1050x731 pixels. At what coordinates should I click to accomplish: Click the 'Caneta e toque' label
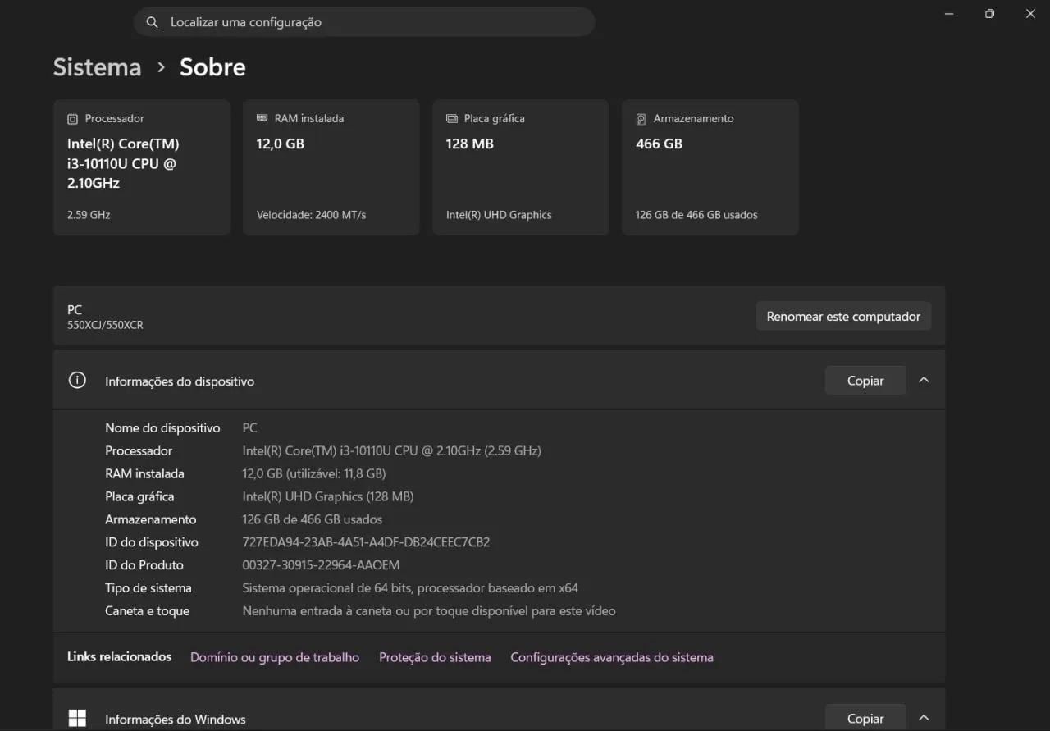147,611
